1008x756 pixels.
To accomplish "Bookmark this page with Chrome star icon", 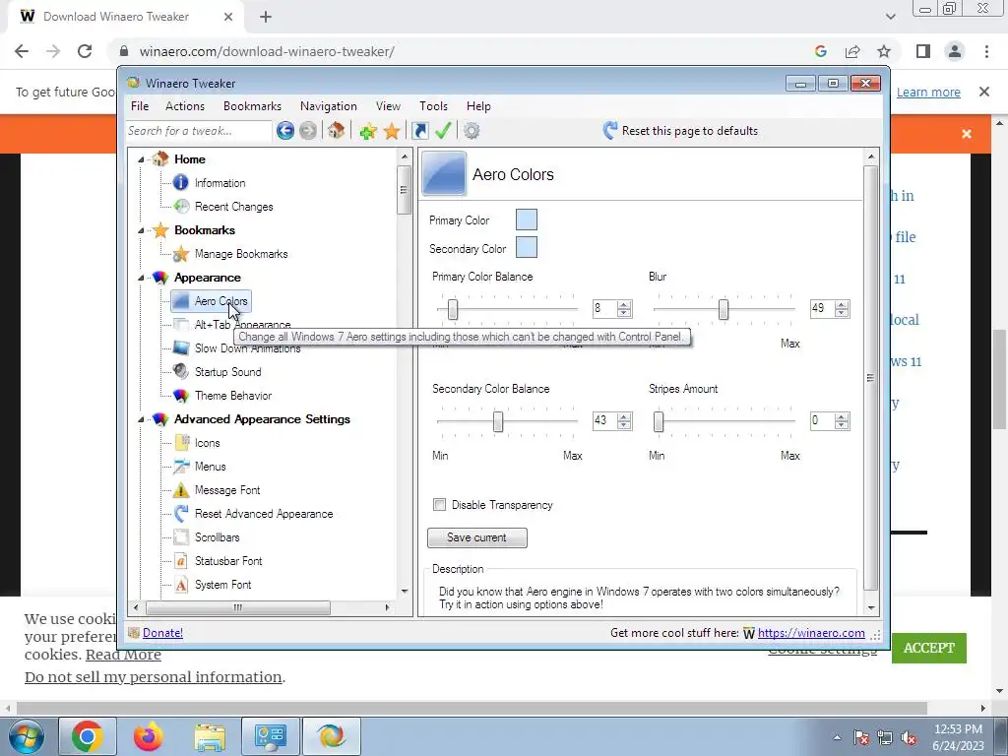I will (884, 51).
